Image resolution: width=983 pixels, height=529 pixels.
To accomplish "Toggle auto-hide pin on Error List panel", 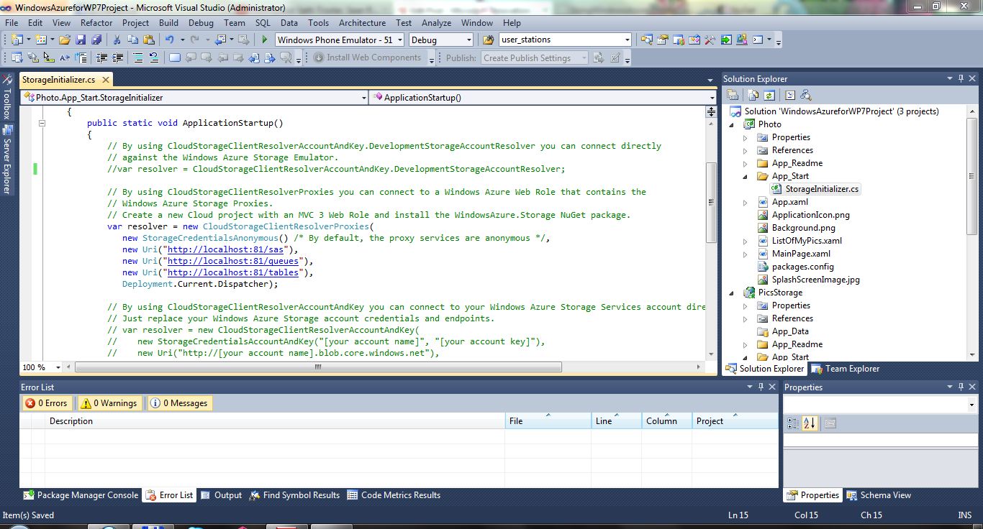I will tap(761, 387).
